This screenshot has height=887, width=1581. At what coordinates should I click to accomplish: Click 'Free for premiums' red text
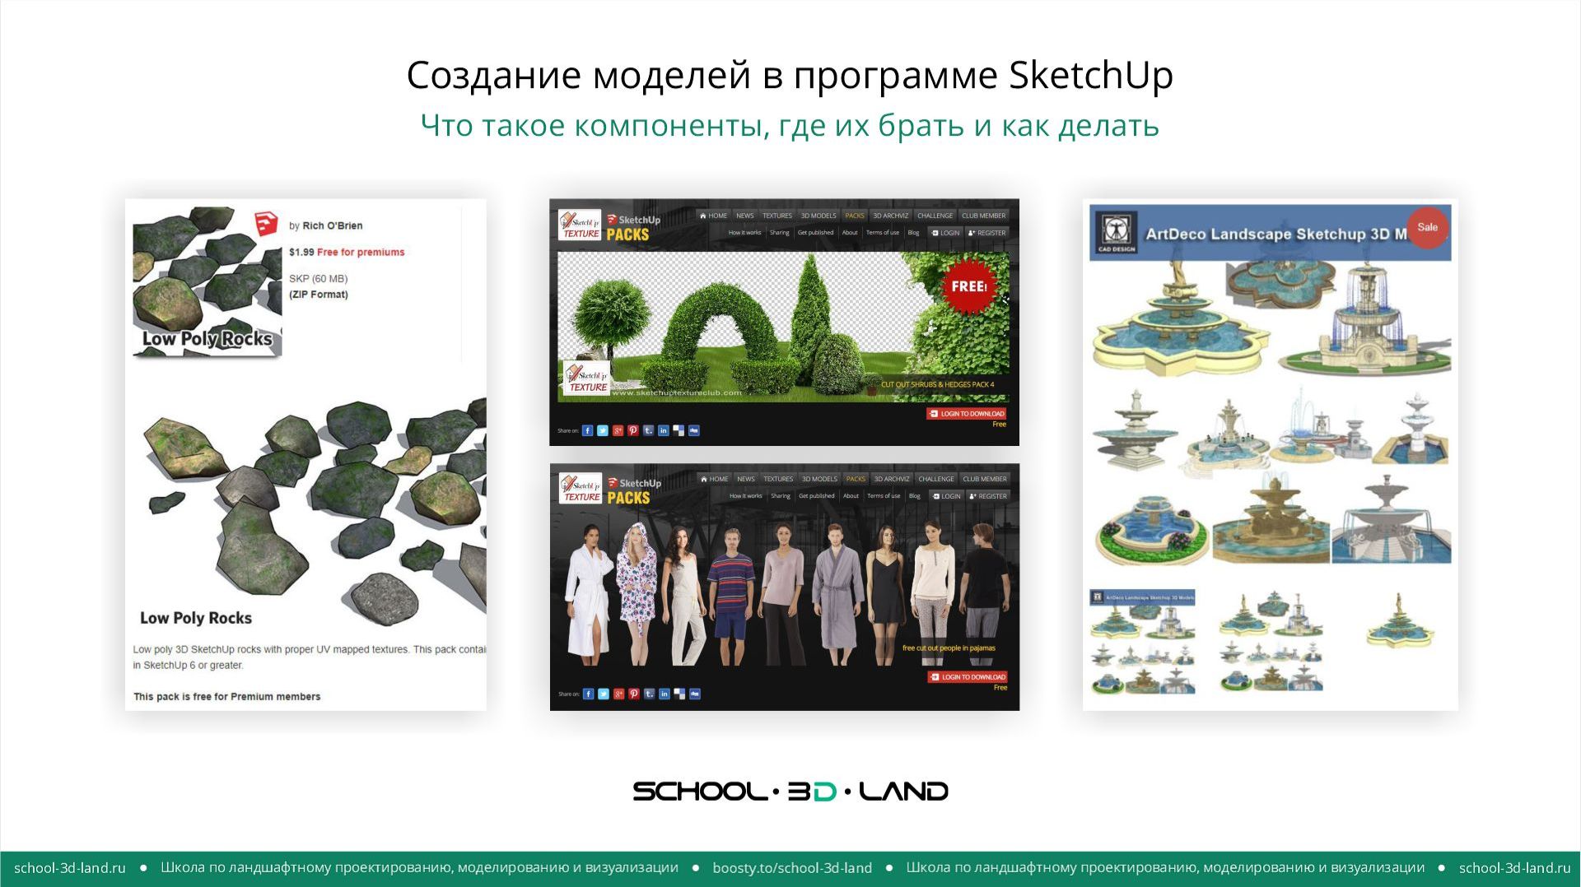coord(361,253)
